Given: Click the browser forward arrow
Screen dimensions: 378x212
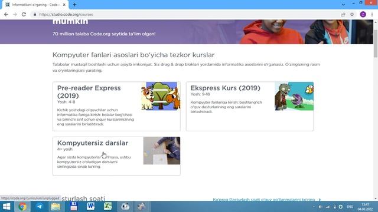Looking at the screenshot, I should click(15, 14).
